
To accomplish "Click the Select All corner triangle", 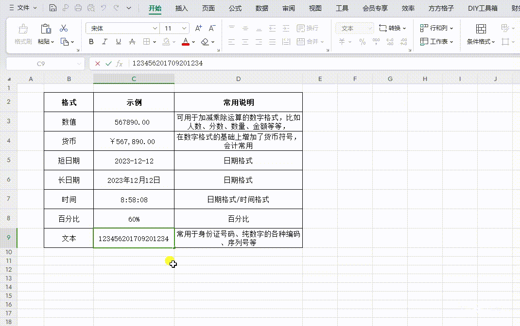I will pyautogui.click(x=9, y=79).
